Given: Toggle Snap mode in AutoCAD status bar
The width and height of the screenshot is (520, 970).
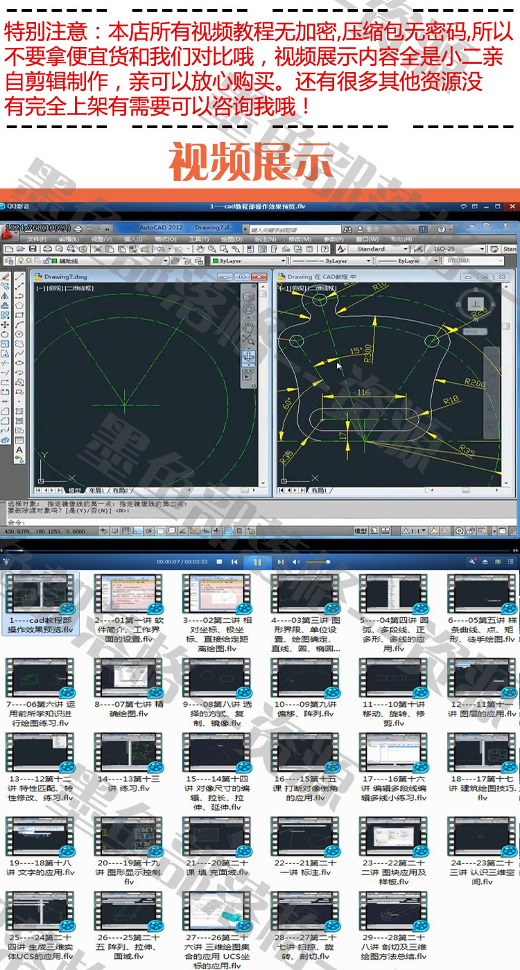Looking at the screenshot, I should pos(114,531).
